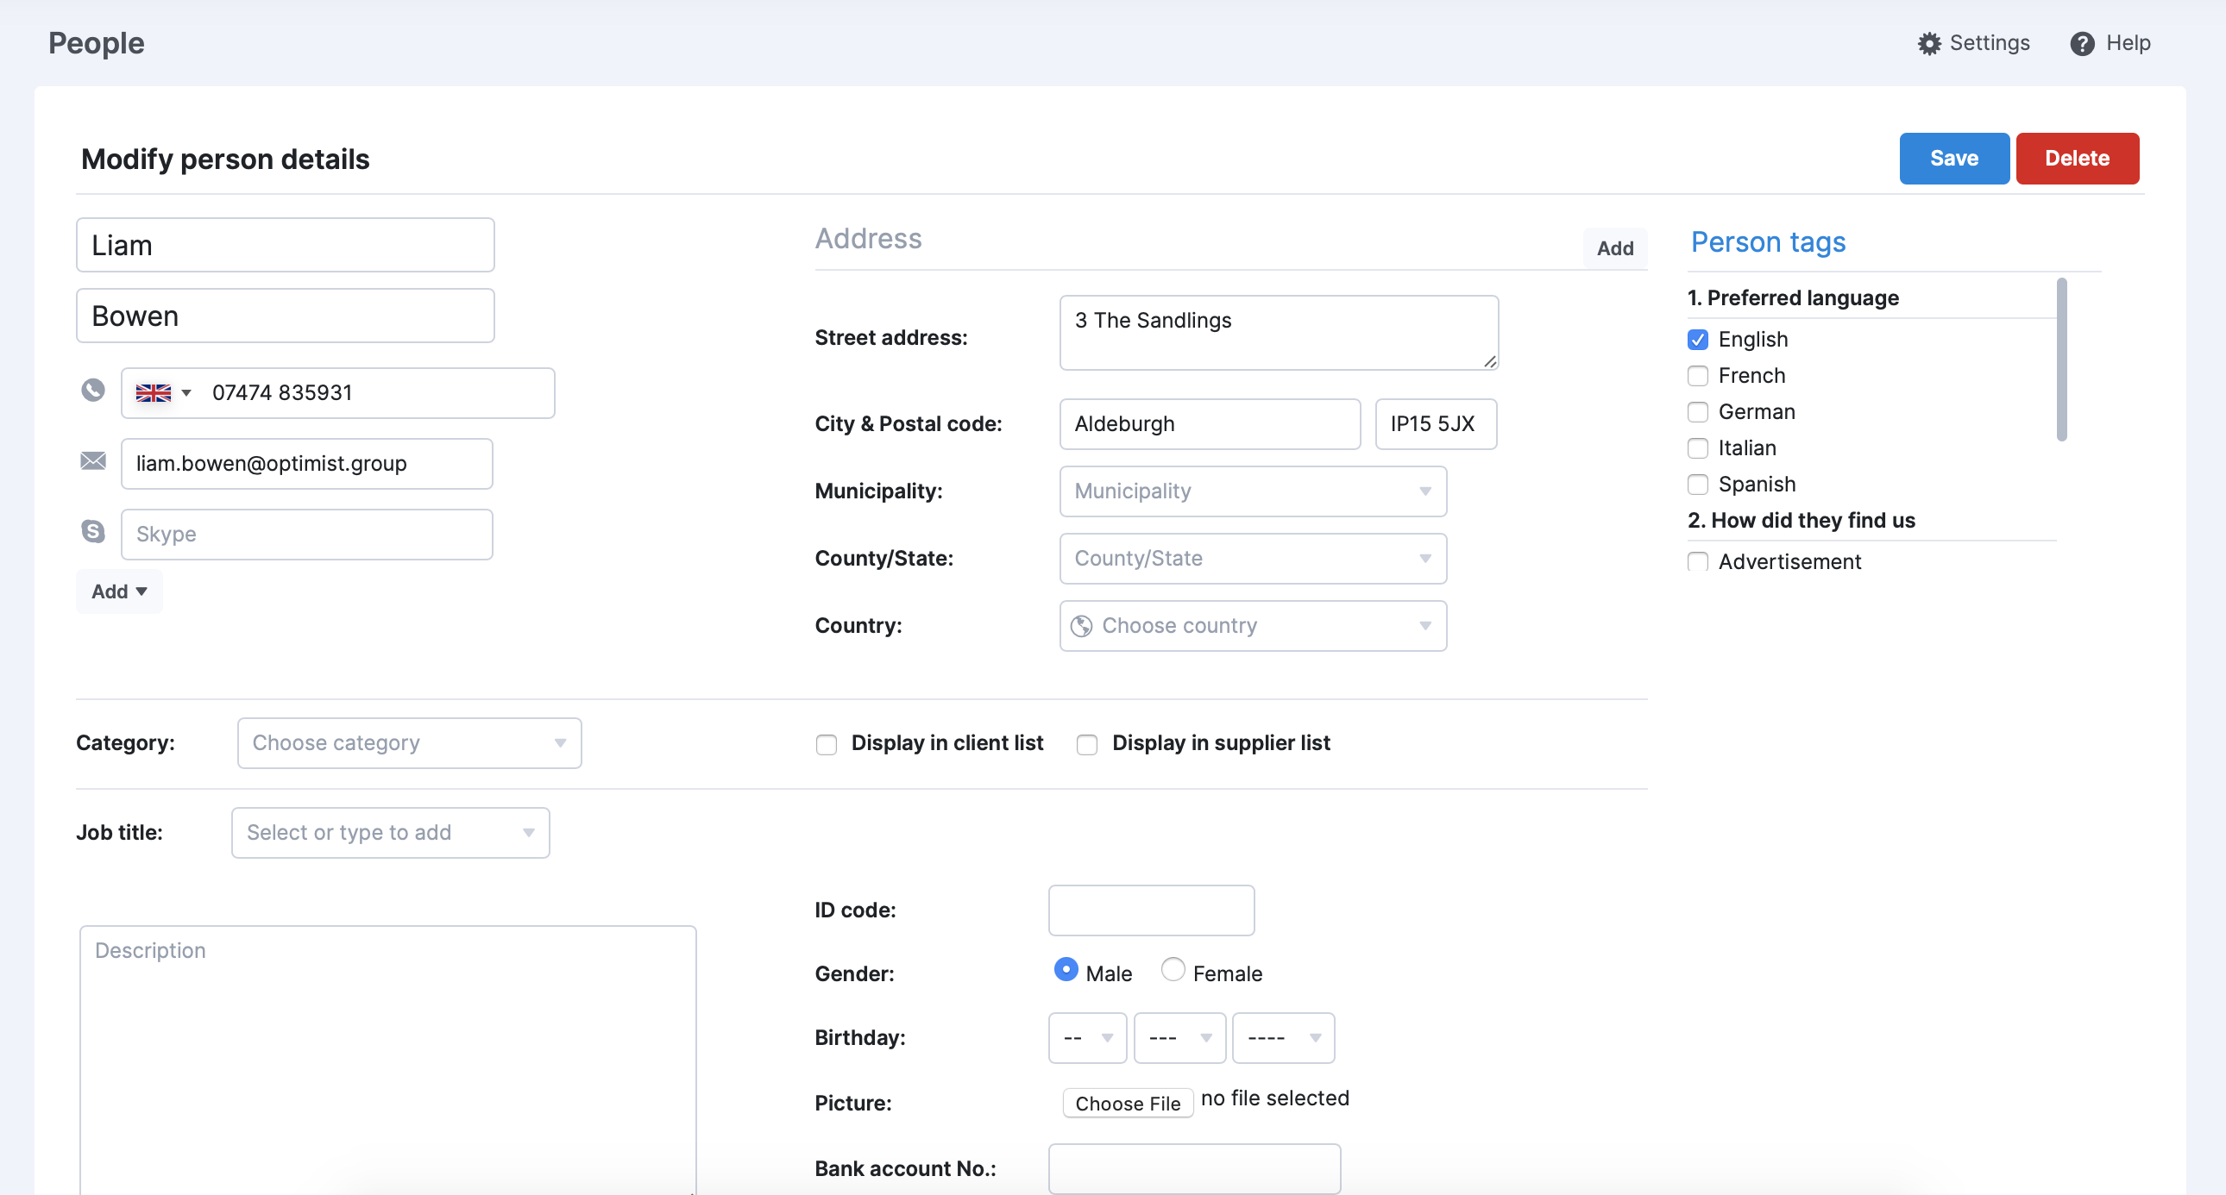Click the Street address resize handle
Image resolution: width=2226 pixels, height=1195 pixels.
coord(1490,362)
